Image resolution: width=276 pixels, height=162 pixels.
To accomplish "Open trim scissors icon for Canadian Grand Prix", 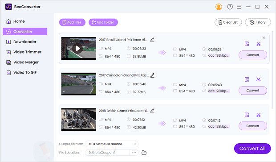I will pos(258,79).
